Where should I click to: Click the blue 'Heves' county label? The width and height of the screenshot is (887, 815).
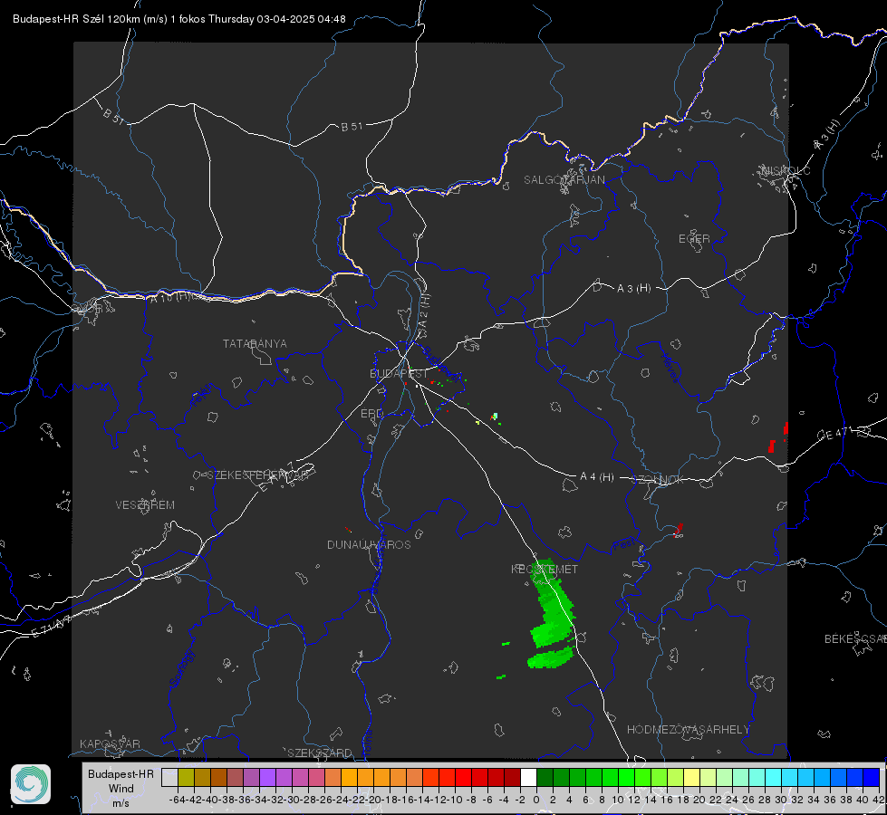pos(670,368)
